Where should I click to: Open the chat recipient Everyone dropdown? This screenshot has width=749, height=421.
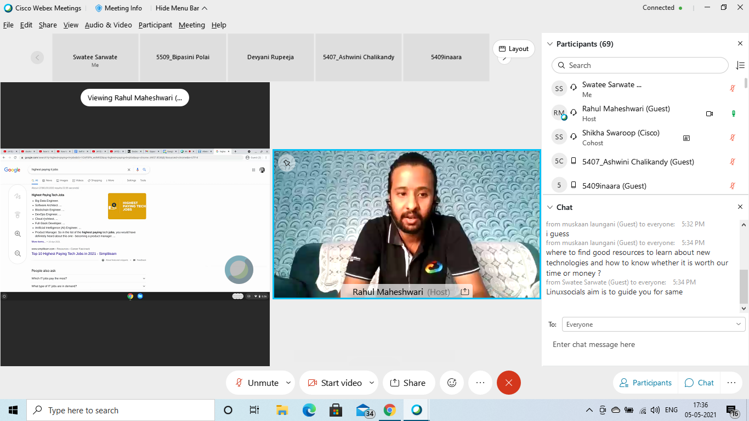pos(653,325)
